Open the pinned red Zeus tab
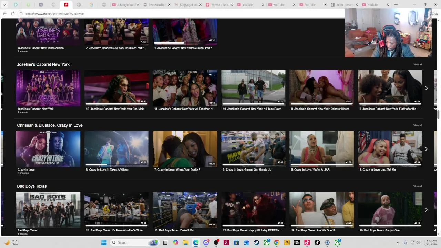 66,5
